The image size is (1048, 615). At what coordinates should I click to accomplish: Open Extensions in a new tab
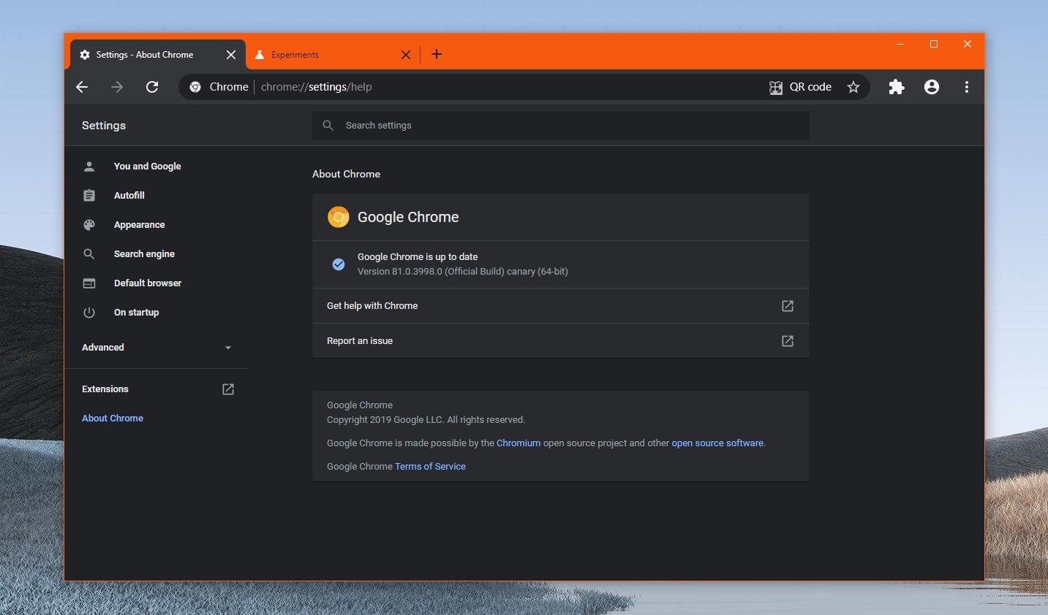point(105,389)
